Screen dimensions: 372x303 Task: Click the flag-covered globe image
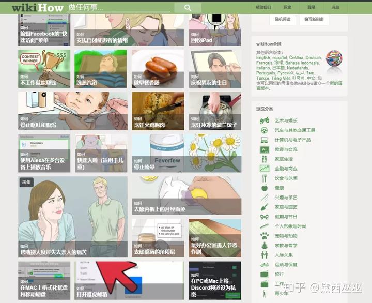tap(334, 58)
